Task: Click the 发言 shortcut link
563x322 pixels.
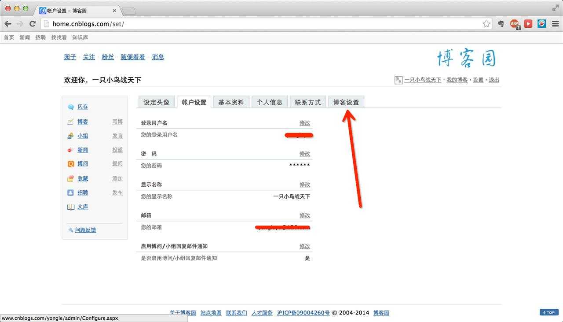Action: click(117, 136)
